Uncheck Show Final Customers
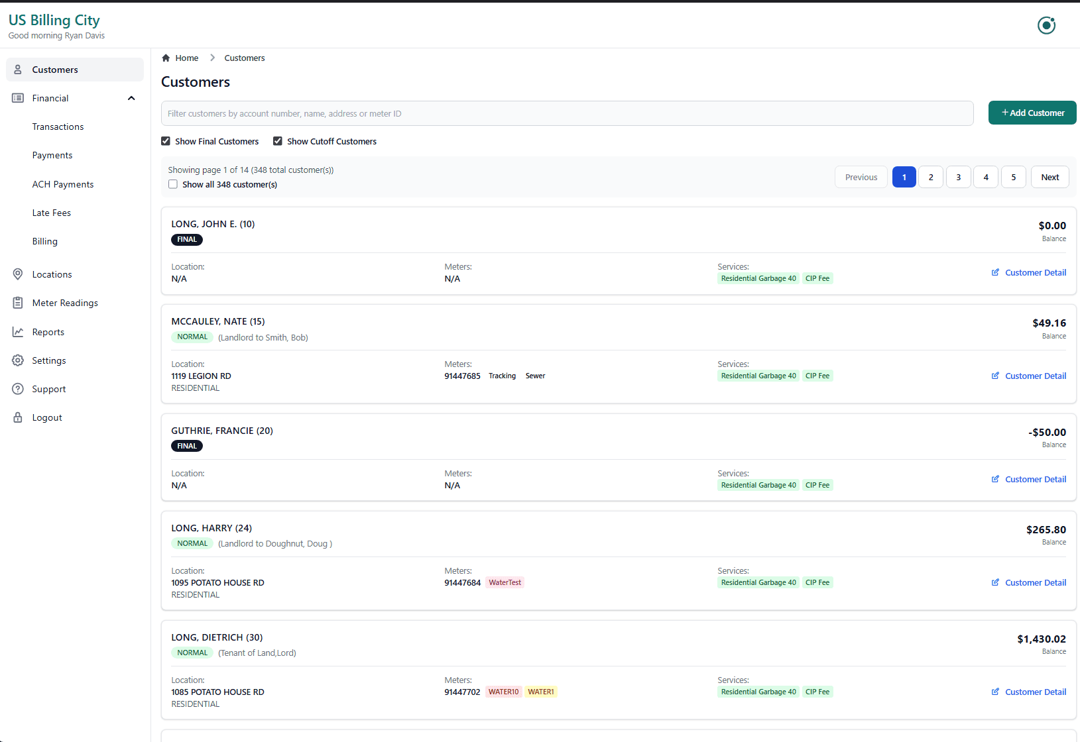The image size is (1080, 742). [165, 141]
